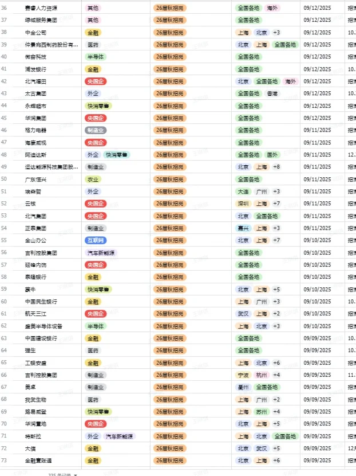The width and height of the screenshot is (356, 476).
Task: Click the 外企 tag in 阿迪达斯 row
Action: (x=93, y=155)
